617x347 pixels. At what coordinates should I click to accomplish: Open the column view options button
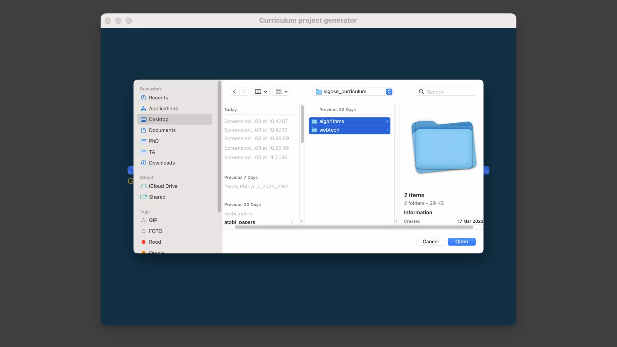261,92
